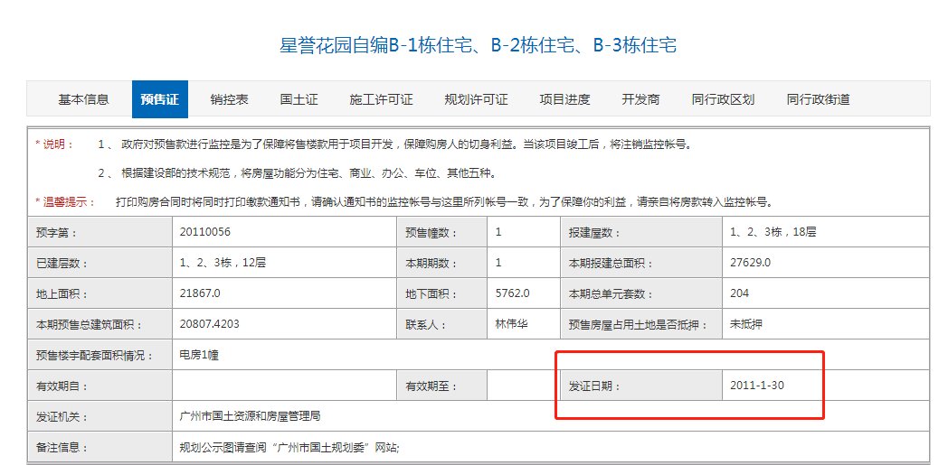Select the 地上面积 value 21867.0
Viewport: 948px width, 465px height.
(200, 293)
